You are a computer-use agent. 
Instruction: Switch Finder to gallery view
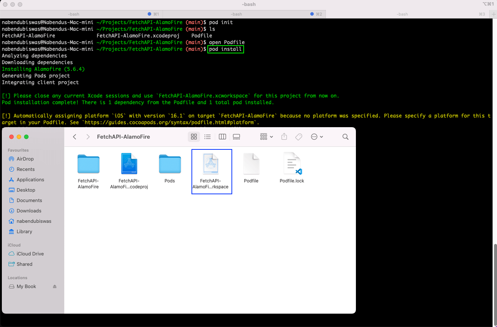[x=236, y=137]
